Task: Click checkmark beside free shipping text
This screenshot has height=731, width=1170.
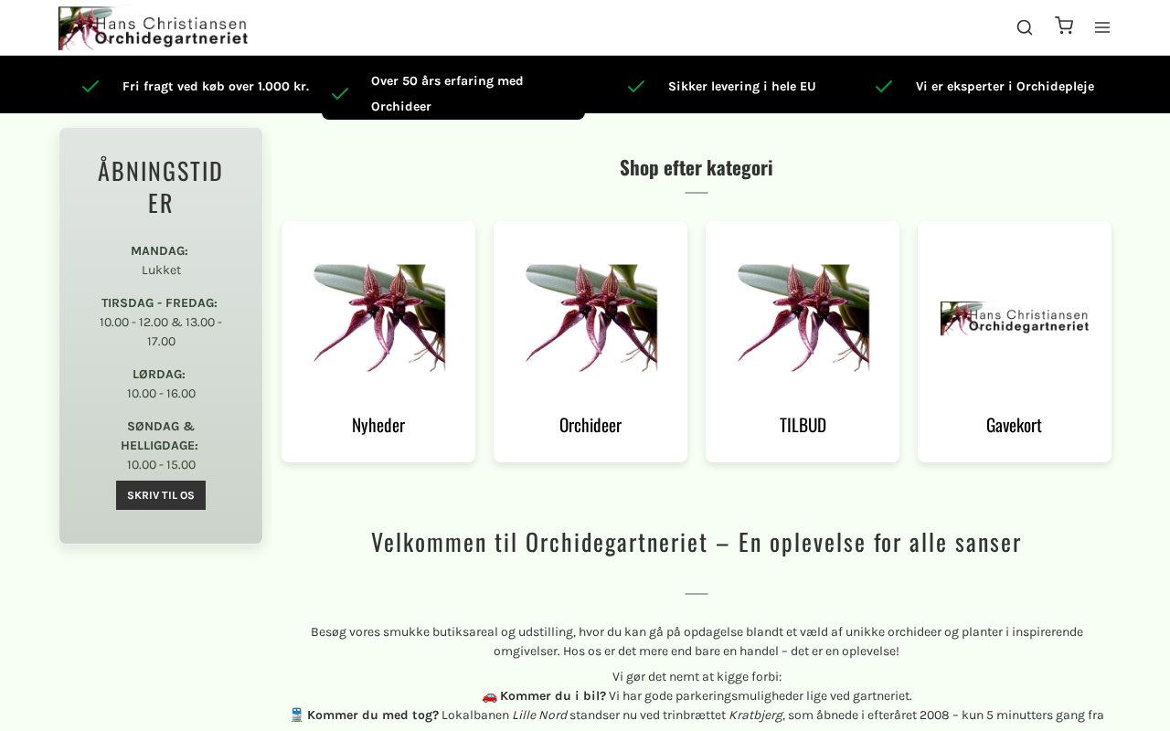Action: pyautogui.click(x=90, y=87)
